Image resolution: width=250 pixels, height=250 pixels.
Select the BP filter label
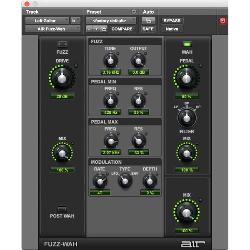click(x=187, y=103)
